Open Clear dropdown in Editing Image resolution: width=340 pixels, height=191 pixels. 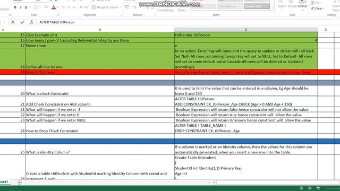tap(318, 8)
